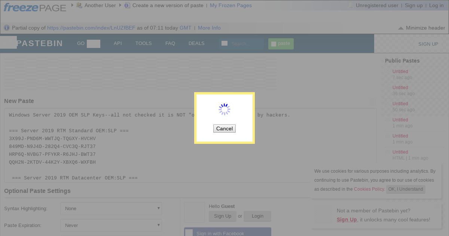This screenshot has height=236, width=449.
Task: Click the info icon beside Partial copy
Action: (x=7, y=28)
